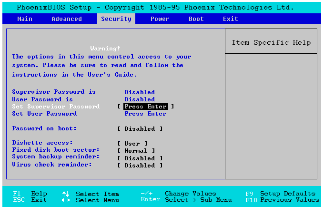323x215 pixels.
Task: Open the Main menu tab
Action: click(25, 19)
